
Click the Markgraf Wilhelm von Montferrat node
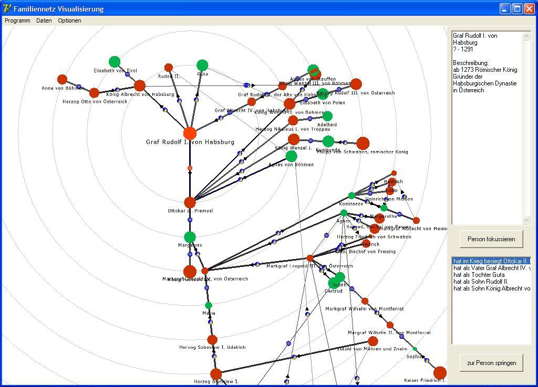(365, 301)
